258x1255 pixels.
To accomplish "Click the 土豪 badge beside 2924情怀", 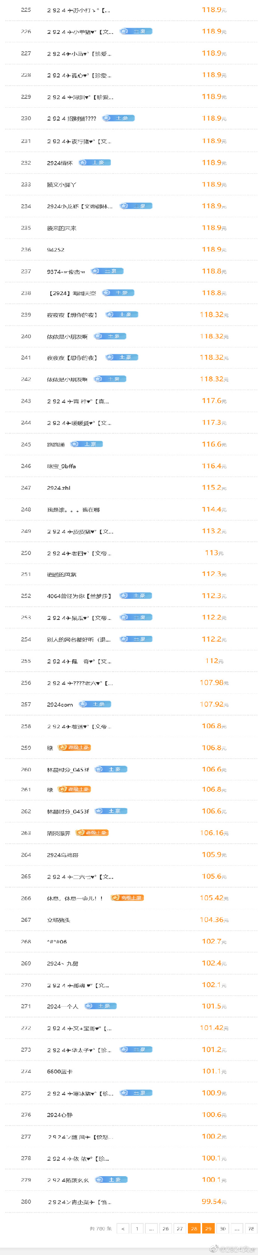I will point(95,162).
